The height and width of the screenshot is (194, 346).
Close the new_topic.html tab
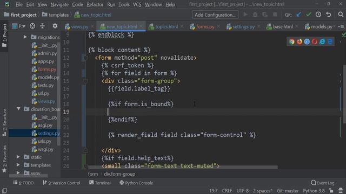click(x=141, y=26)
